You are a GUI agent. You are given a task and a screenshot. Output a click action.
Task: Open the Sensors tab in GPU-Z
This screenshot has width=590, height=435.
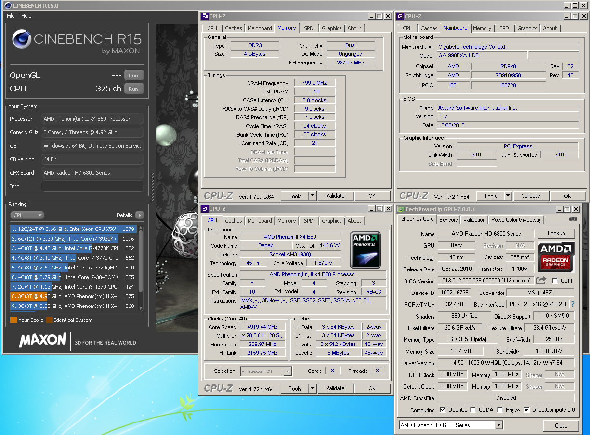click(x=449, y=219)
